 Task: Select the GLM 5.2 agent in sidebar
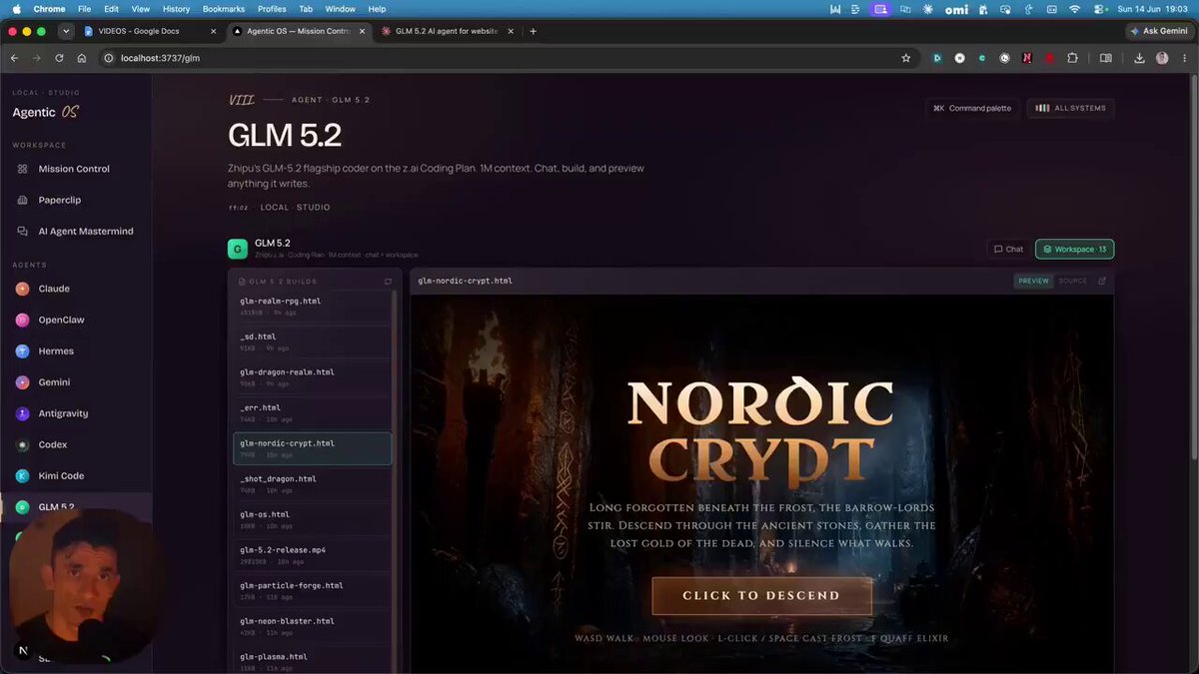[x=76, y=506]
